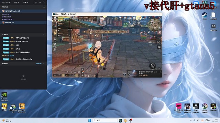Image resolution: width=220 pixels, height=123 pixels.
Task: Click the first comment's blue level badge
Action: (6, 38)
